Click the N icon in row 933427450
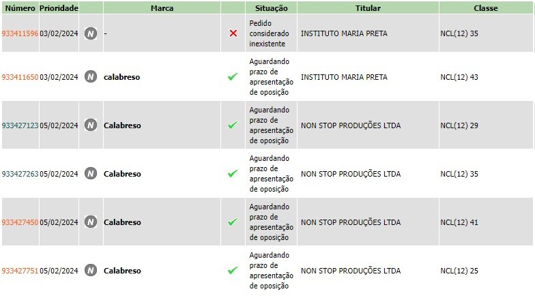Screen dimensions: 535x298 [x=91, y=222]
